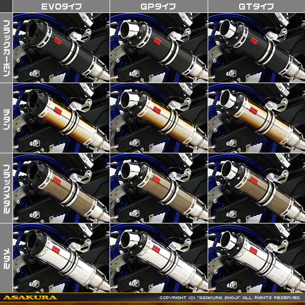Click the GTタイプ column header

coord(256,6)
